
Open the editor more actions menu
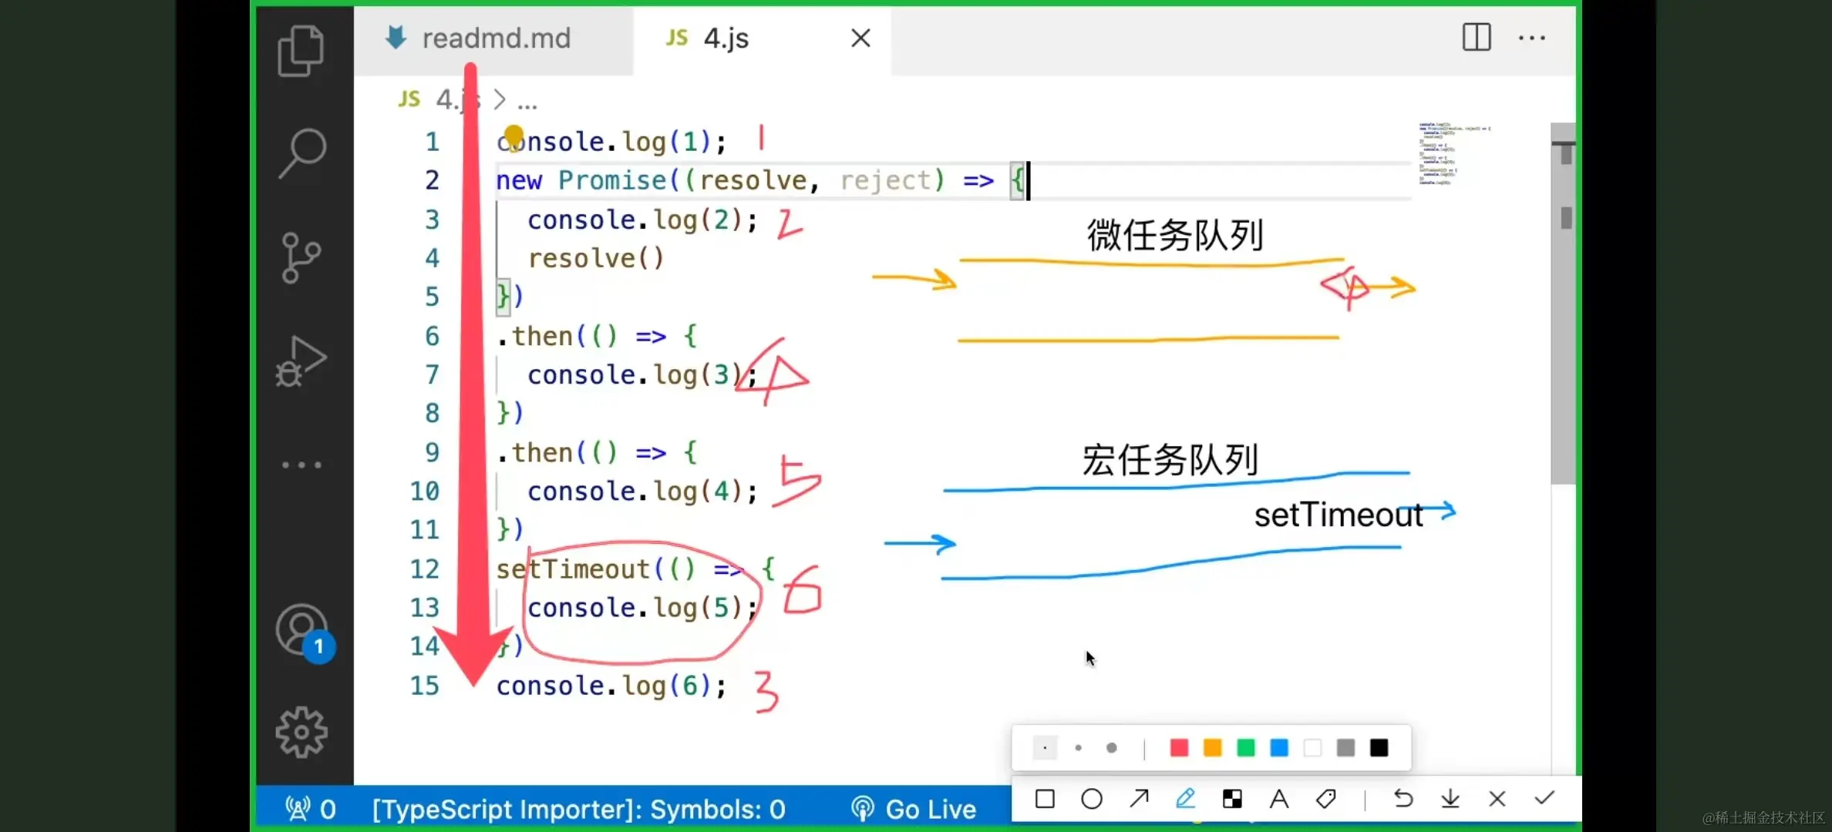point(1531,38)
